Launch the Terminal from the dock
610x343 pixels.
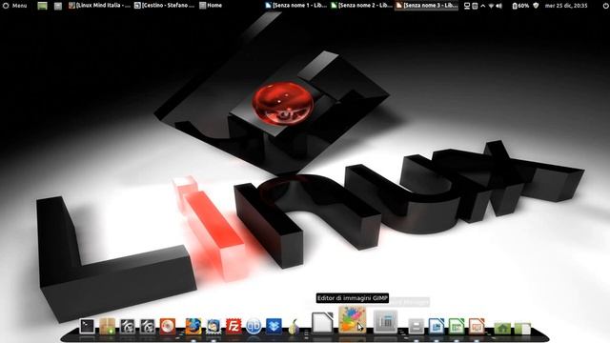tap(87, 326)
